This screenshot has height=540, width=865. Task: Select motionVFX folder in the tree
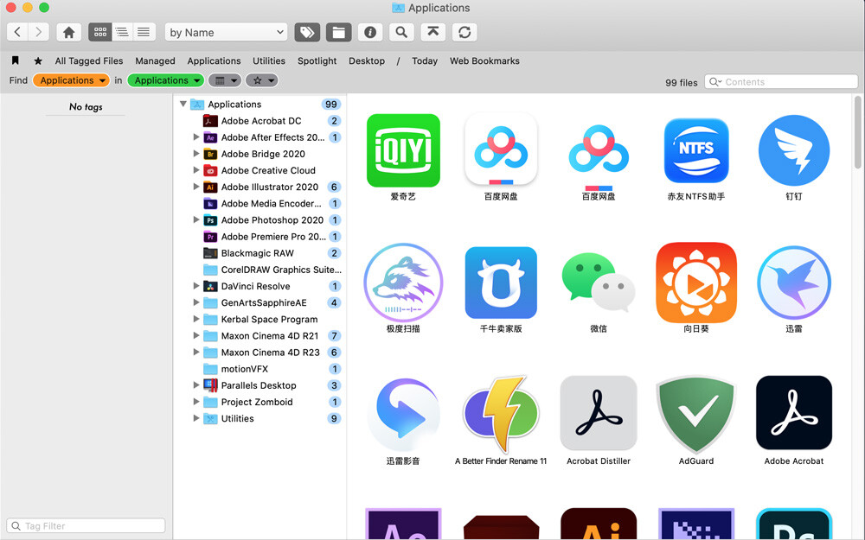[x=245, y=369]
